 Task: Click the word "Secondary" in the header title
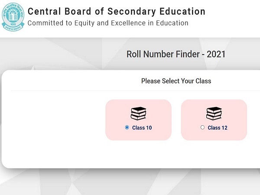pos(130,11)
